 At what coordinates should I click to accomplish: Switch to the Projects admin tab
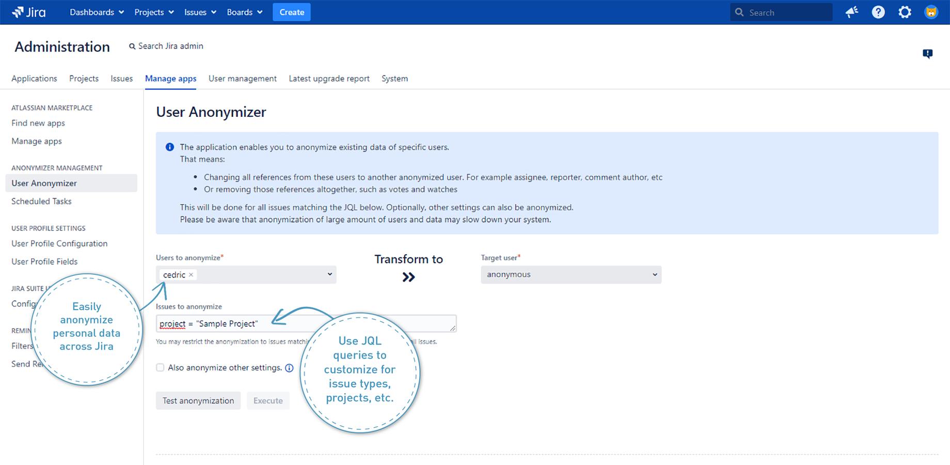tap(84, 79)
